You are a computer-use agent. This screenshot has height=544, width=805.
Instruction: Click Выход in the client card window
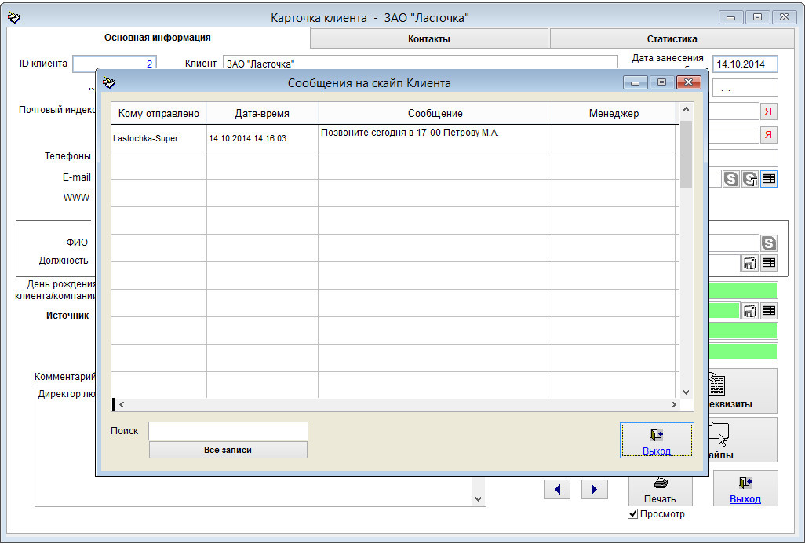745,488
